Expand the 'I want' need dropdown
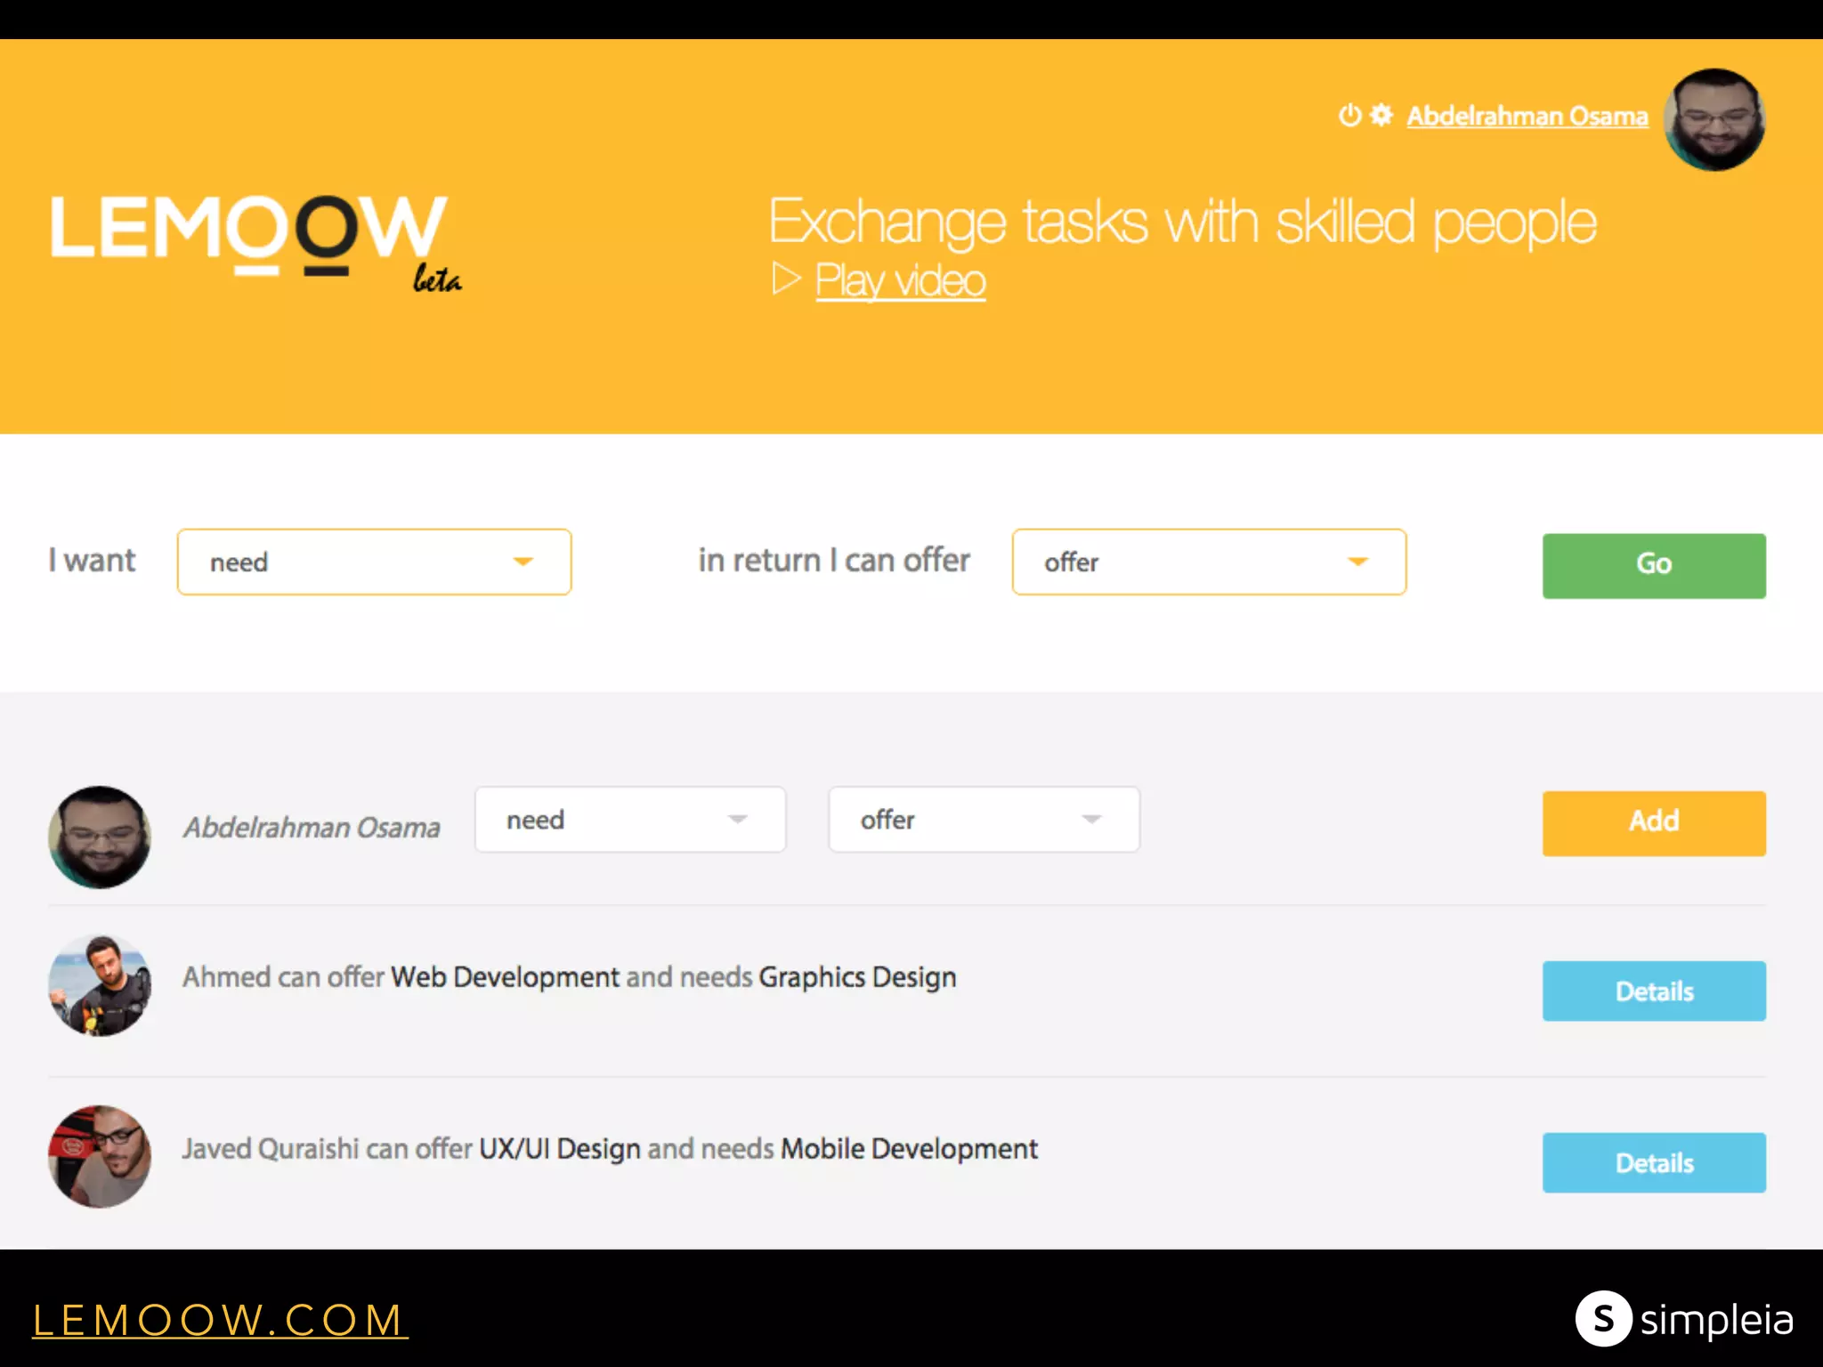 [x=374, y=562]
